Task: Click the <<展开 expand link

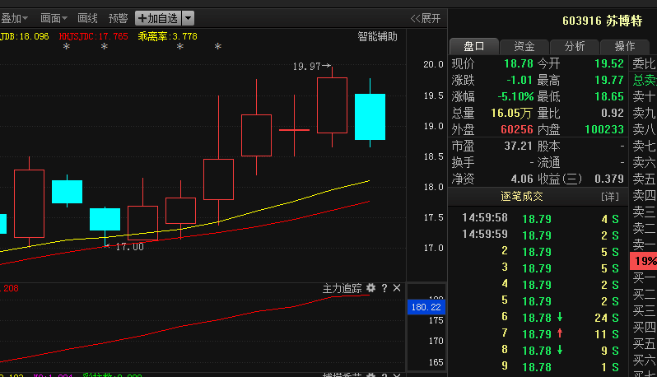Action: pos(426,18)
